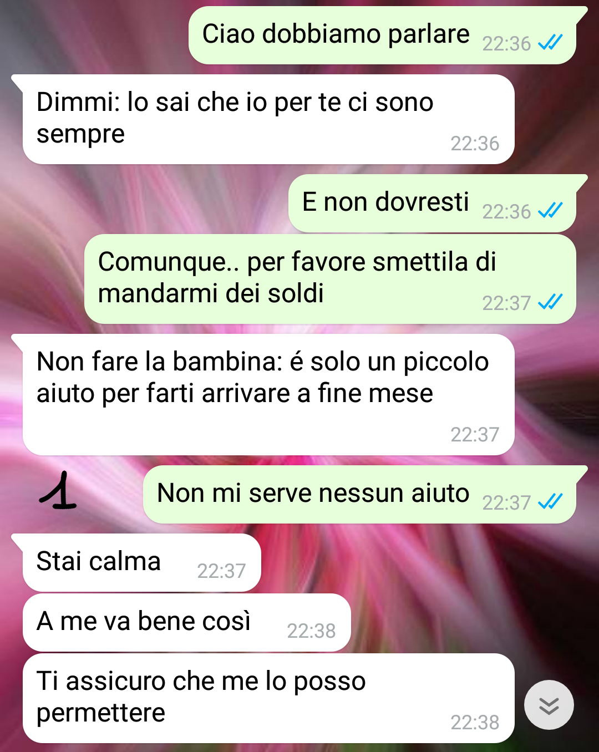Click 22:36 timestamp of 'Dimmi' message
This screenshot has width=599, height=752.
(475, 144)
